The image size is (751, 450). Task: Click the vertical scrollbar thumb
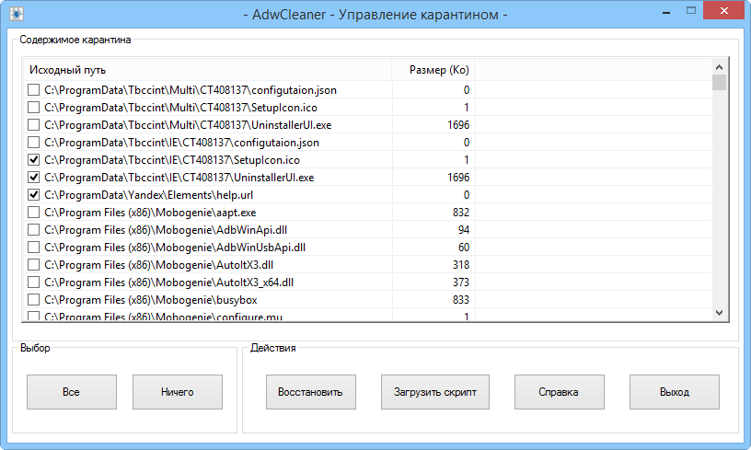pyautogui.click(x=719, y=82)
